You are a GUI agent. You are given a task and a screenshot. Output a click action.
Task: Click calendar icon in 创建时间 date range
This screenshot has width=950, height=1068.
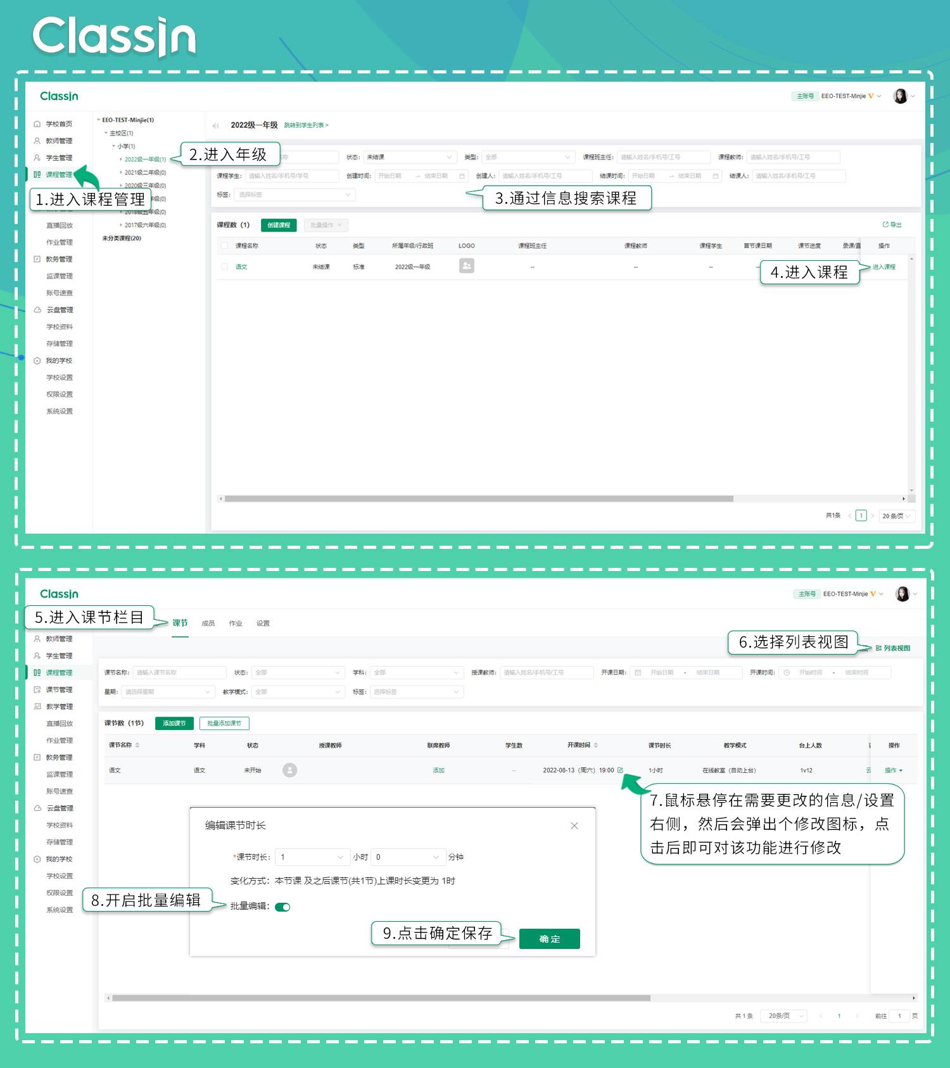pos(462,176)
